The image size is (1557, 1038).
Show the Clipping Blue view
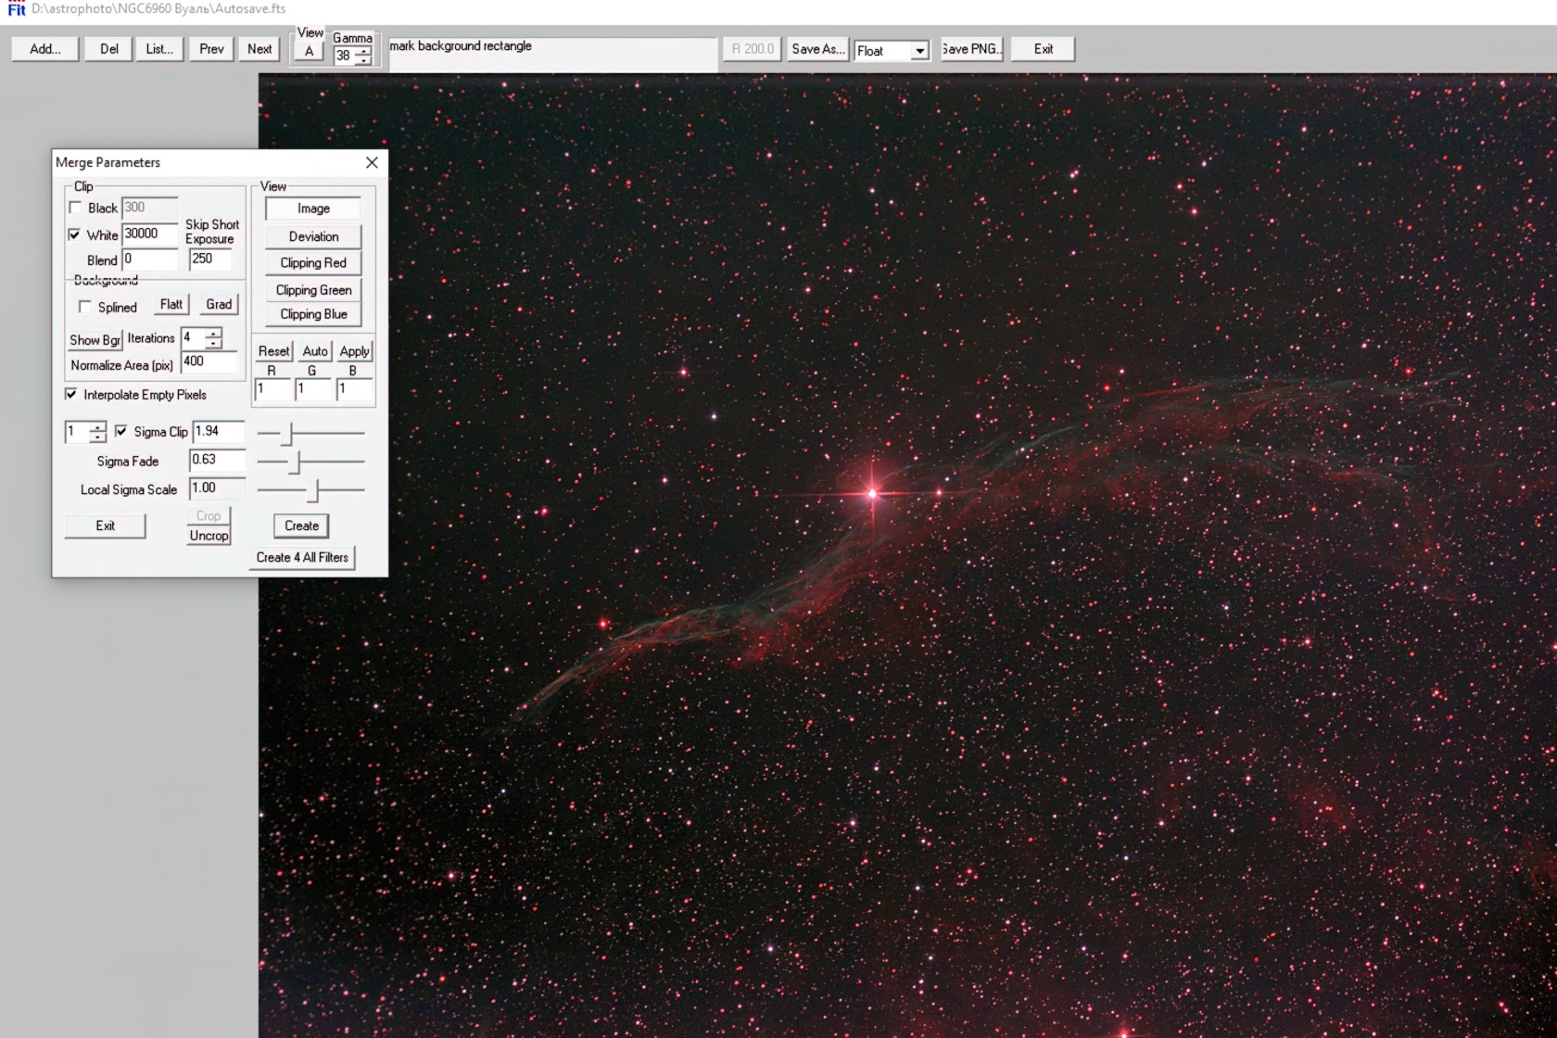(x=313, y=314)
